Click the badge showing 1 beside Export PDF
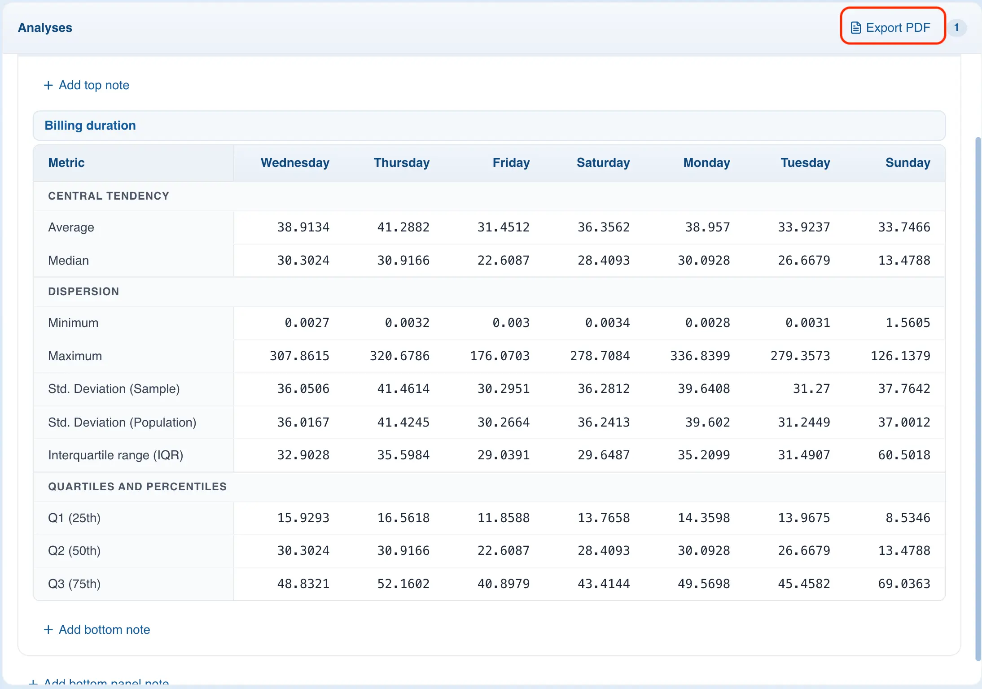Viewport: 982px width, 689px height. click(957, 27)
